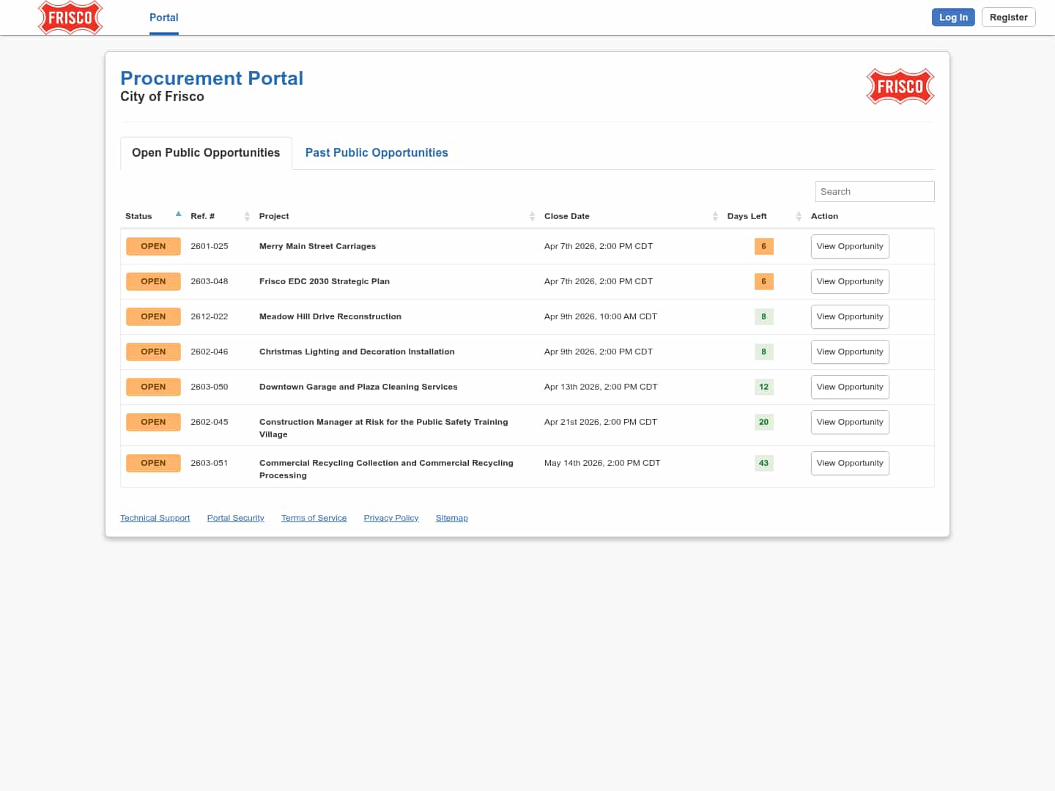
Task: View Opportunity for Meadow Hill Drive Reconstruction
Action: 849,316
